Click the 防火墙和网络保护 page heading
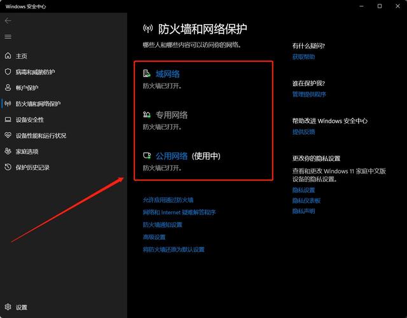The width and height of the screenshot is (407, 318). [x=203, y=29]
